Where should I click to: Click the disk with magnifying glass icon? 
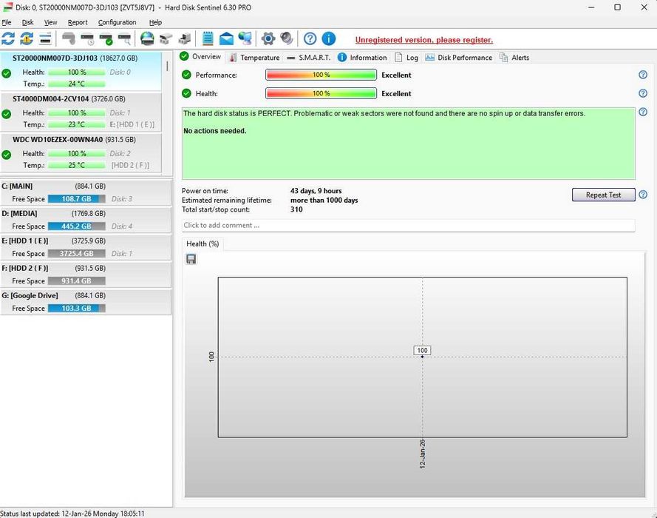coord(124,39)
